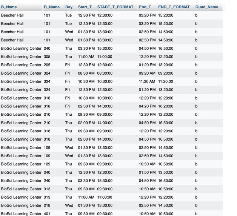Click the 08:30 AM start time cell
Screen dimensions: 237x216
[86, 73]
